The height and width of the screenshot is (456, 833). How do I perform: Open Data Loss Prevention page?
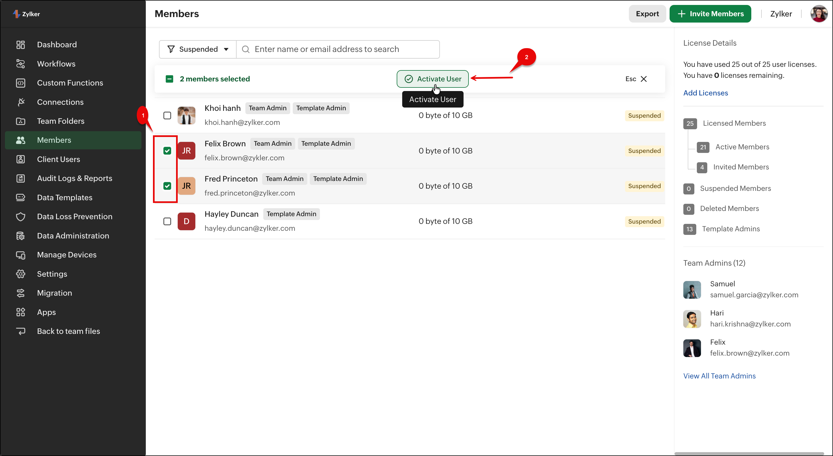tap(73, 216)
